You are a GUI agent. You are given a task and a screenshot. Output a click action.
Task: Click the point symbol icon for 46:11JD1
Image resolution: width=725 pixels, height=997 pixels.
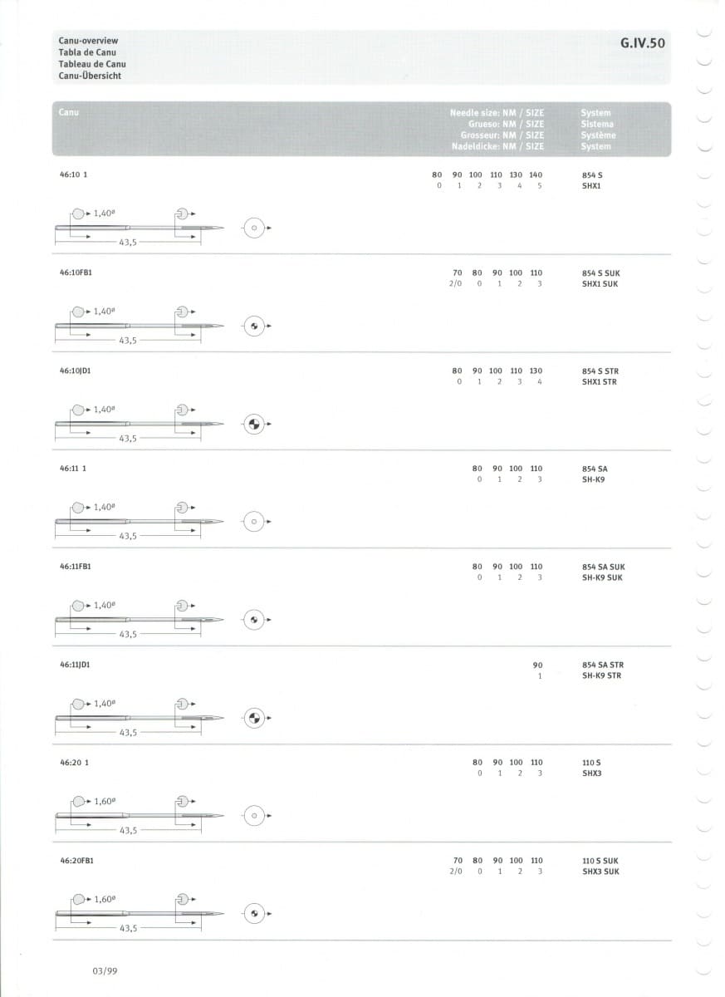coord(254,718)
